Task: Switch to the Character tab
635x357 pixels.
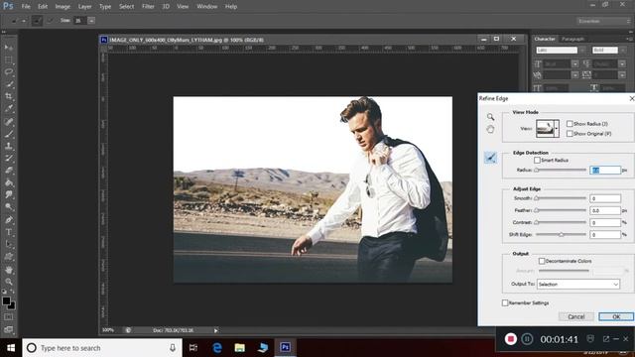Action: (x=545, y=39)
